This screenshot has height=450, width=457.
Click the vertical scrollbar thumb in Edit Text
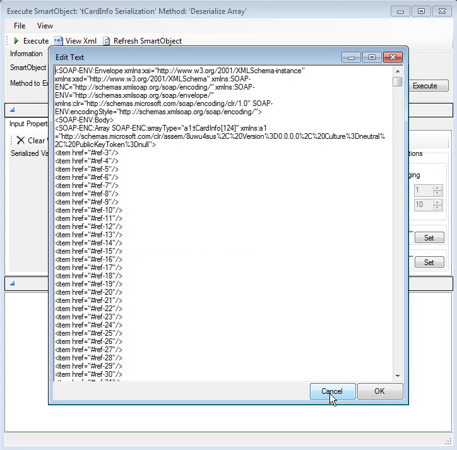(398, 81)
